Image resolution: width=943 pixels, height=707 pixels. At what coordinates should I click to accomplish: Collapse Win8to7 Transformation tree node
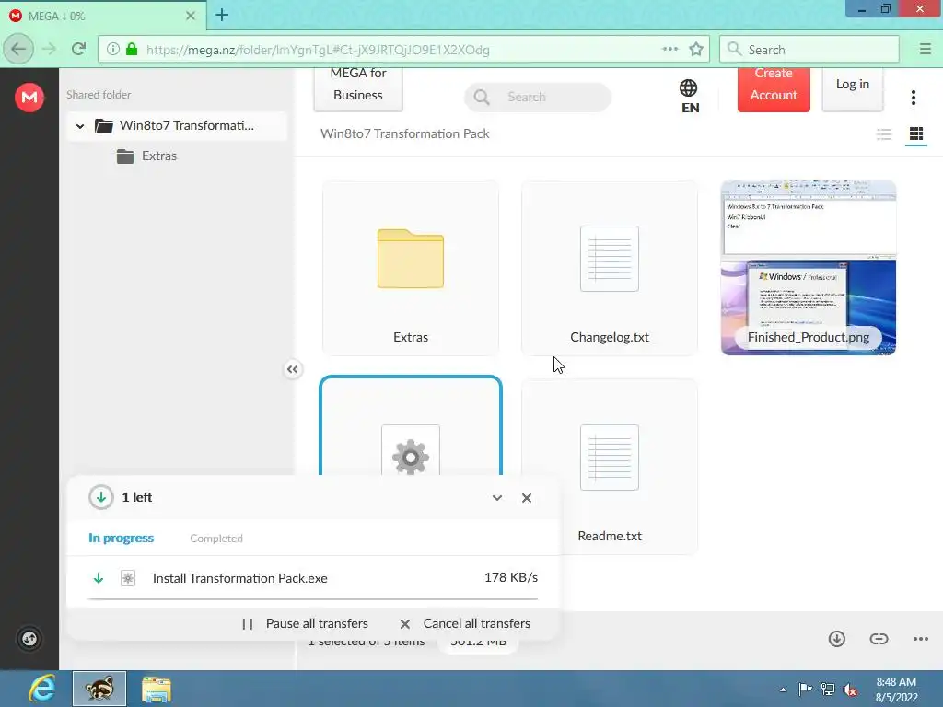[x=80, y=126]
